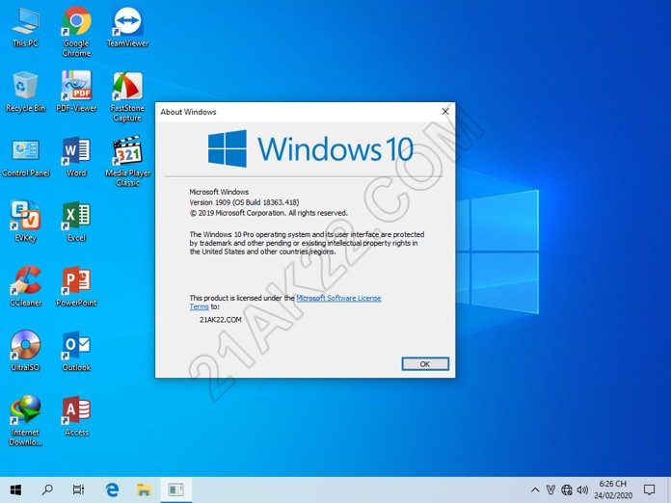The image size is (671, 503).
Task: Click the V keyboard tray icon
Action: tap(550, 490)
